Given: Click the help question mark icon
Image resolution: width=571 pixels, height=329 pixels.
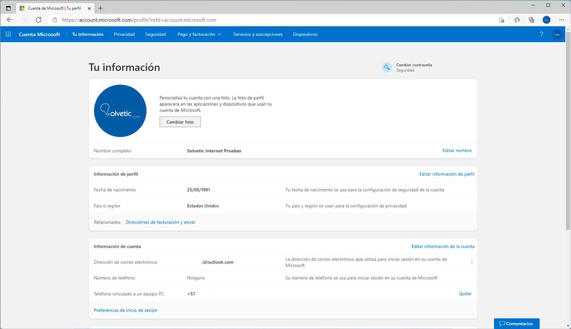Looking at the screenshot, I should pos(541,34).
